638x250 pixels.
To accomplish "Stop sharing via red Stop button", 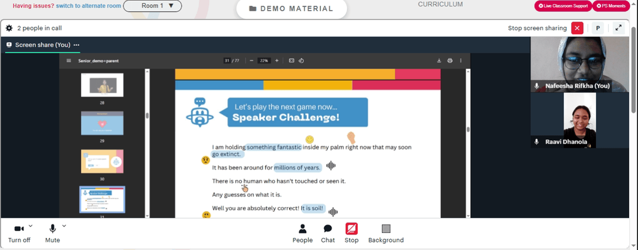I will tap(352, 233).
